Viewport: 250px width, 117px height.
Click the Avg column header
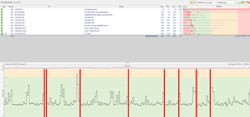(x=162, y=6)
